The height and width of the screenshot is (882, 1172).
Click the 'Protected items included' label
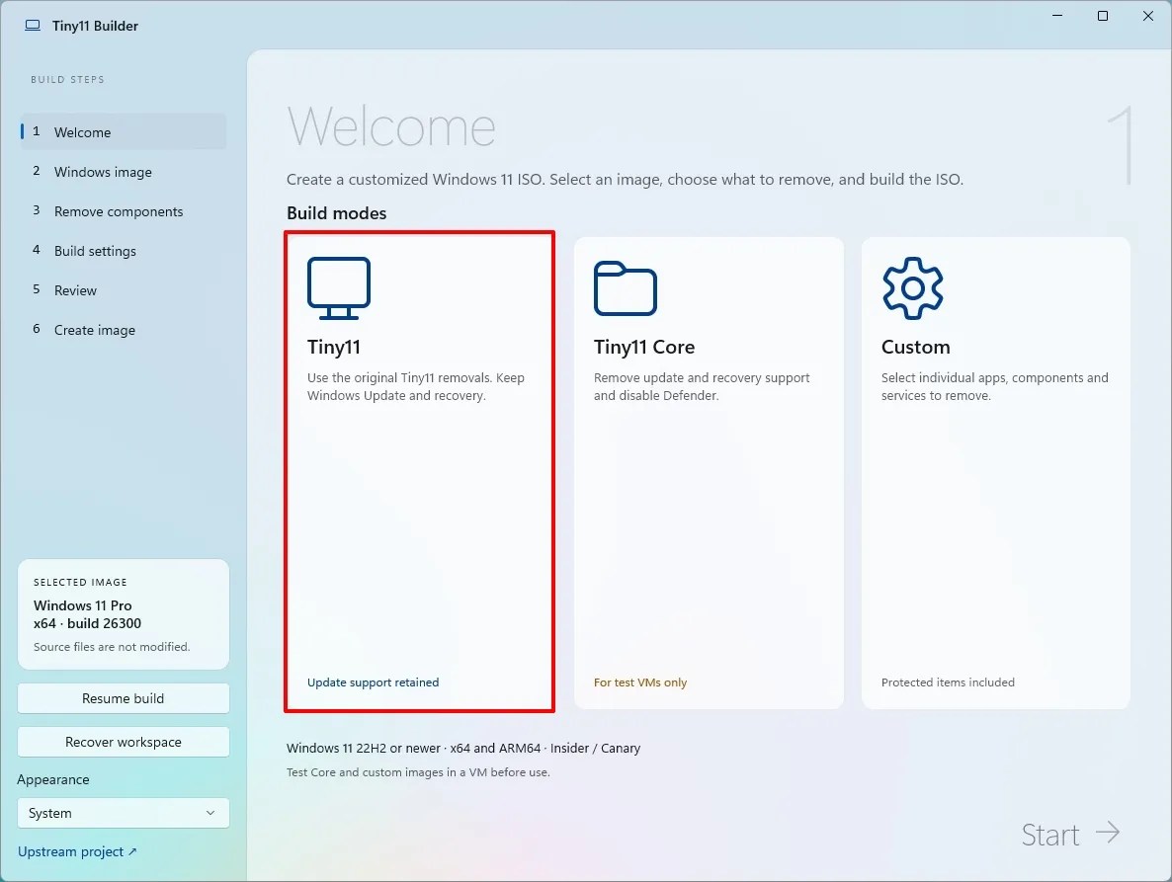point(948,682)
